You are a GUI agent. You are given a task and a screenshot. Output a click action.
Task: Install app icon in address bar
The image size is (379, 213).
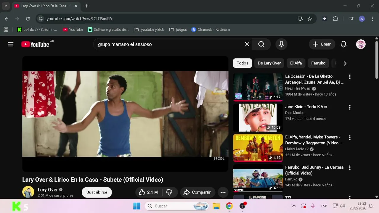pyautogui.click(x=300, y=19)
